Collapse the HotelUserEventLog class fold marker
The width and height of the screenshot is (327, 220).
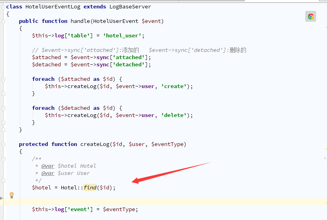point(3,7)
